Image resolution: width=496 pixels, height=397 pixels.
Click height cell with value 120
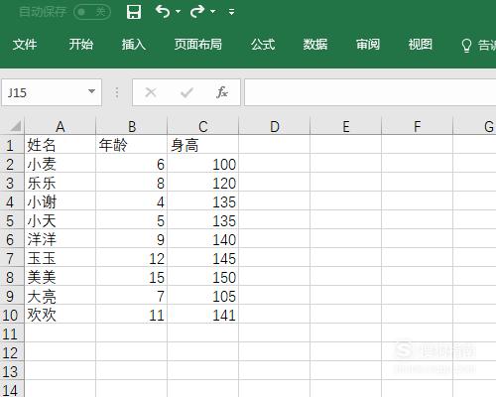tap(203, 183)
